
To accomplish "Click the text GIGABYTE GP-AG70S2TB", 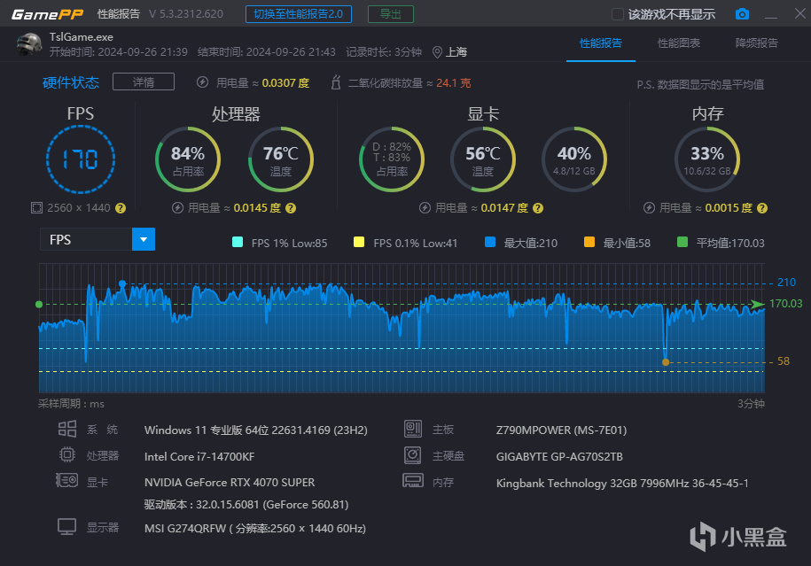I will [x=559, y=457].
